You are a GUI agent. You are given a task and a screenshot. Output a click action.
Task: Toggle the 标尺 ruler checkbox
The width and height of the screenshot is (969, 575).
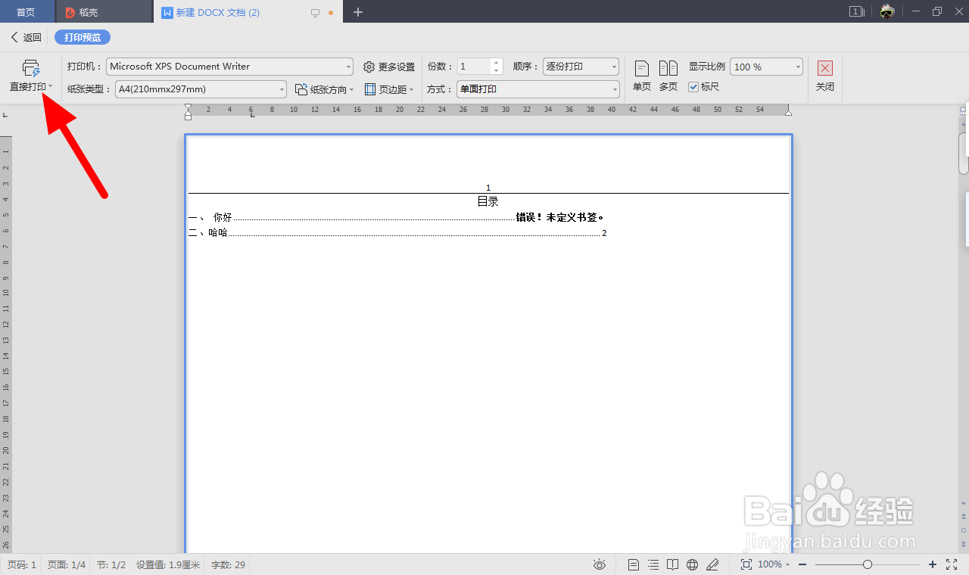(x=694, y=86)
